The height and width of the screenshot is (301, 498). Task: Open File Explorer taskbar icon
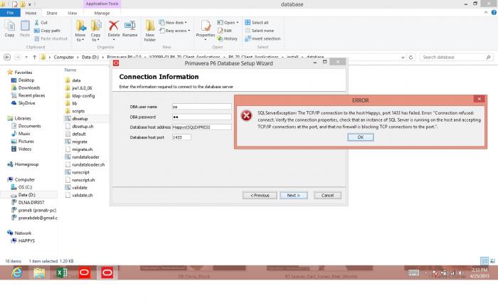[39, 273]
